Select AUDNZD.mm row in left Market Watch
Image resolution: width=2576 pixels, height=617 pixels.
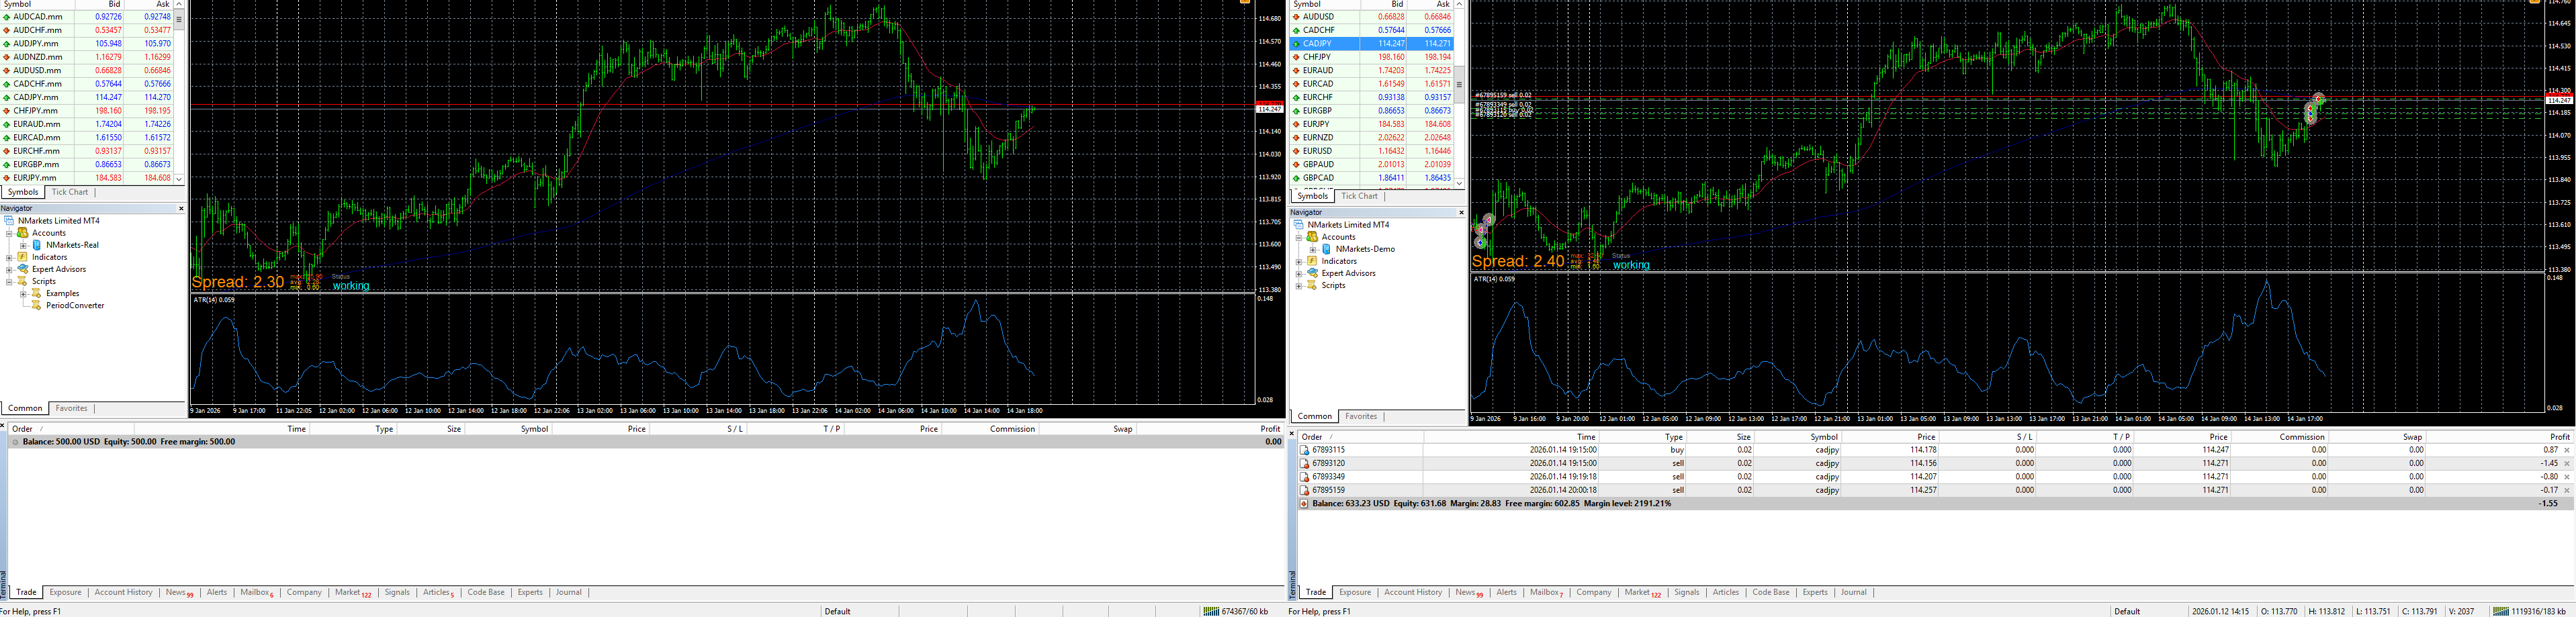87,57
